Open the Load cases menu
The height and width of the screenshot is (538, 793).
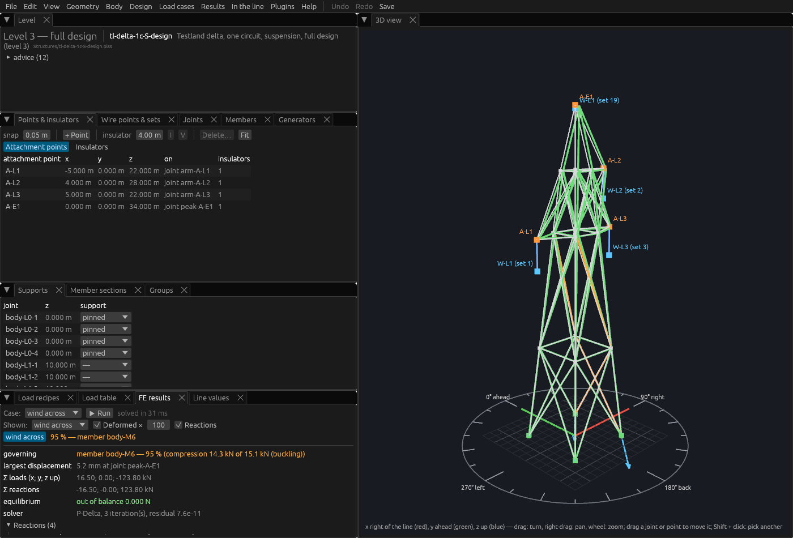[x=177, y=6]
